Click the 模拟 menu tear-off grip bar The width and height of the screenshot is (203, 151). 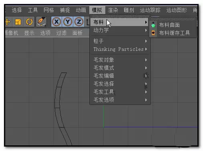(120, 16)
